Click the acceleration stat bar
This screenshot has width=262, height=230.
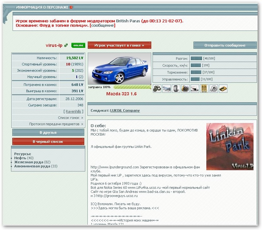click(196, 58)
